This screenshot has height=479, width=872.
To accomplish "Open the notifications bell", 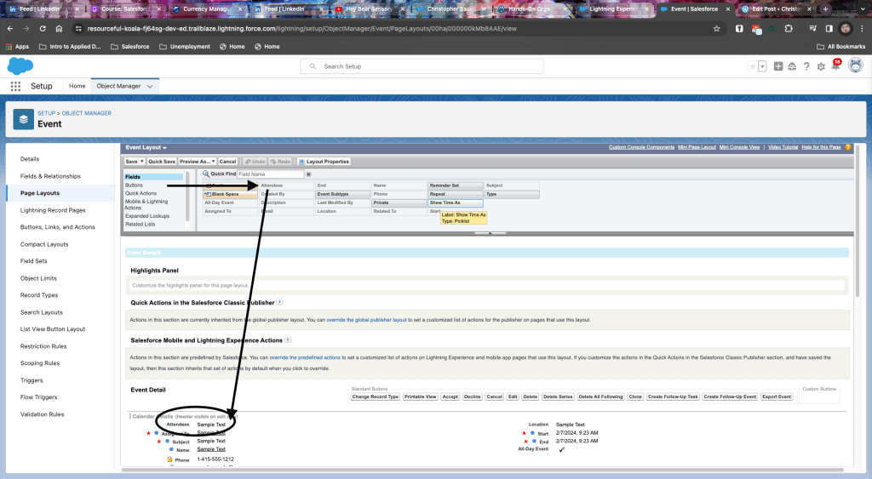I will pyautogui.click(x=835, y=66).
